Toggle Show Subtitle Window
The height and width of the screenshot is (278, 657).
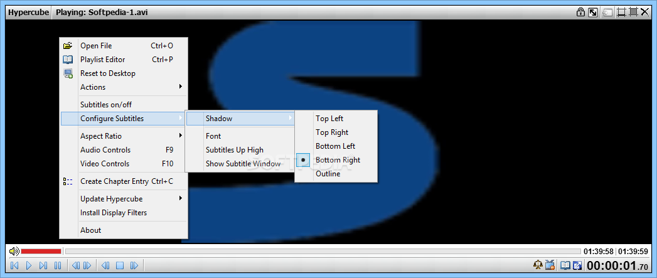point(240,164)
